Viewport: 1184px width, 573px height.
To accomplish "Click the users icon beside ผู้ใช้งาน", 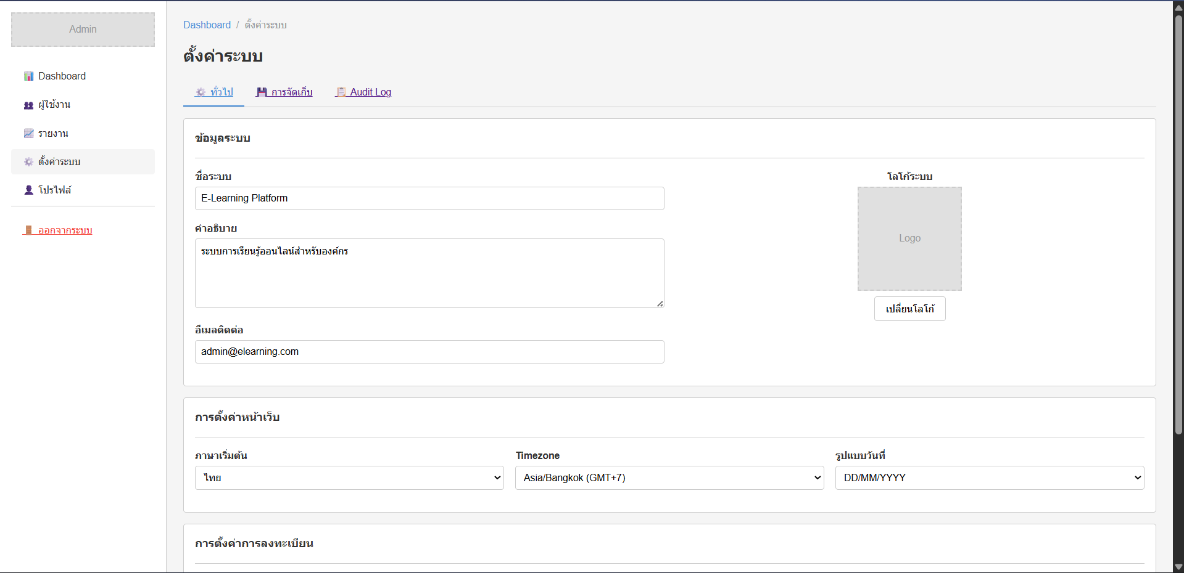I will 28,105.
